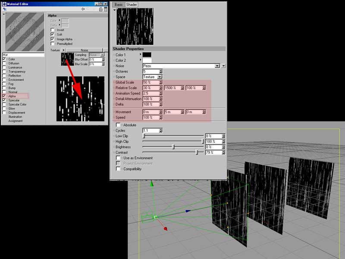Enable the Reflection channel checkbox

(4, 76)
